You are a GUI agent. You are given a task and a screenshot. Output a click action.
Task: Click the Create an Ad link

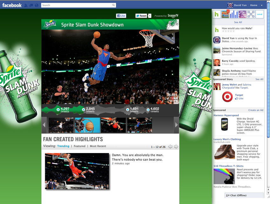(x=256, y=110)
